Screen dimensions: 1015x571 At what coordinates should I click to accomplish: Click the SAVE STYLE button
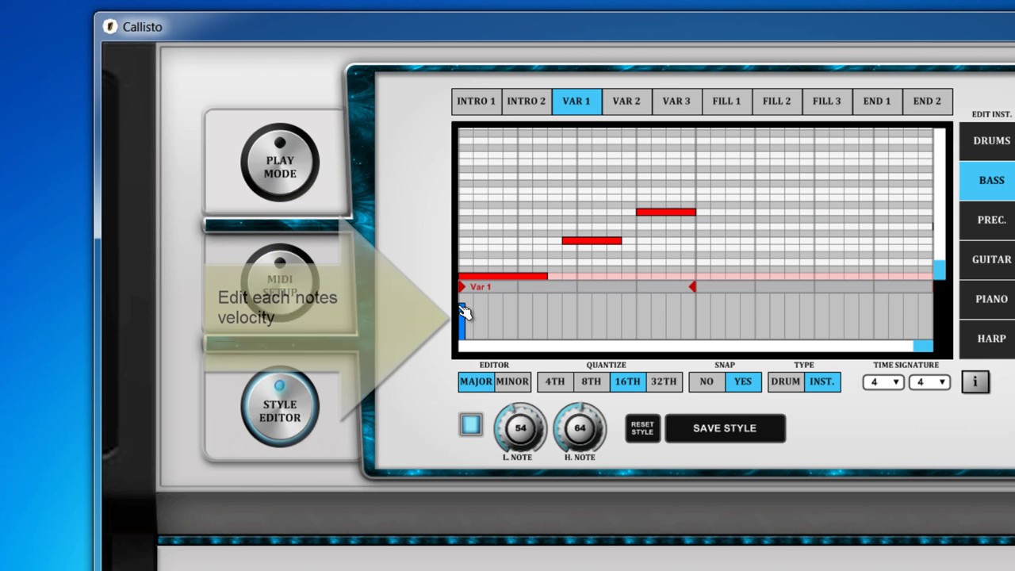725,428
